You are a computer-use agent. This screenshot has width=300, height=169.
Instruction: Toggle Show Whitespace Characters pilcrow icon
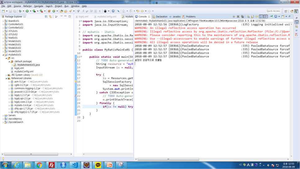100,11
